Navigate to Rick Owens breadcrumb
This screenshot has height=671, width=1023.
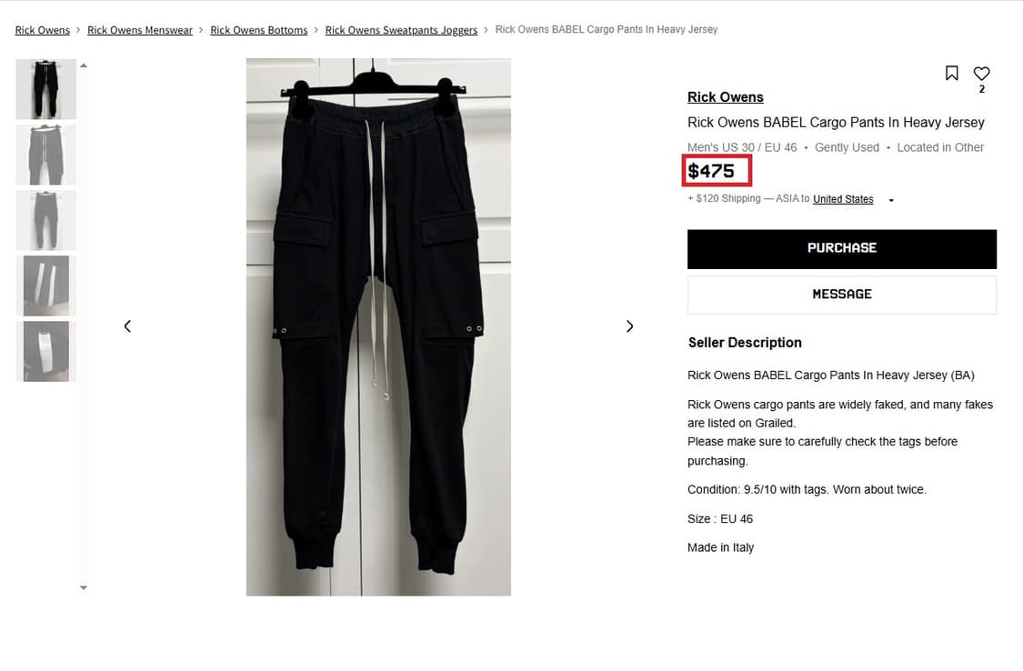pos(43,30)
